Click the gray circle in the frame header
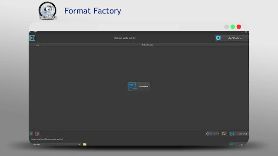The image size is (278, 156). pyautogui.click(x=226, y=27)
